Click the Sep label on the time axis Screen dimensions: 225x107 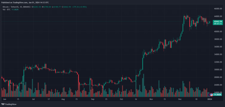coord(92,99)
